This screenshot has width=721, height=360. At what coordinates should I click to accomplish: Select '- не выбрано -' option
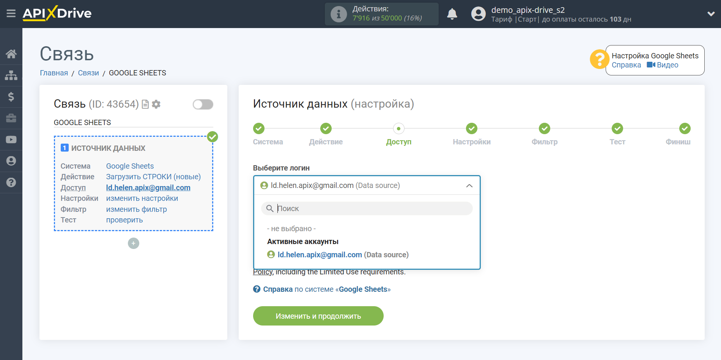tap(291, 229)
